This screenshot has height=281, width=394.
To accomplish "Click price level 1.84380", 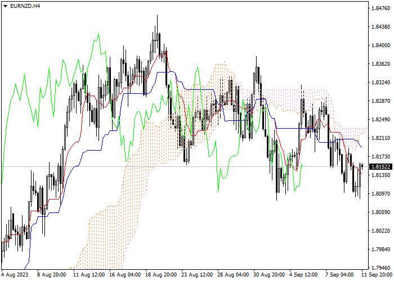I will tap(380, 27).
